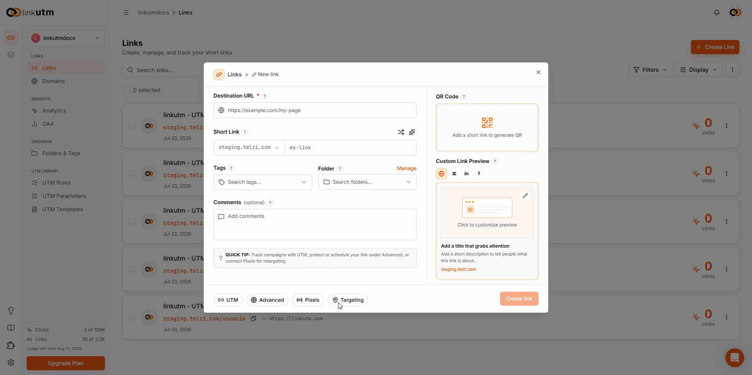752x375 pixels.
Task: Open the Advanced tab in dialog
Action: point(267,300)
